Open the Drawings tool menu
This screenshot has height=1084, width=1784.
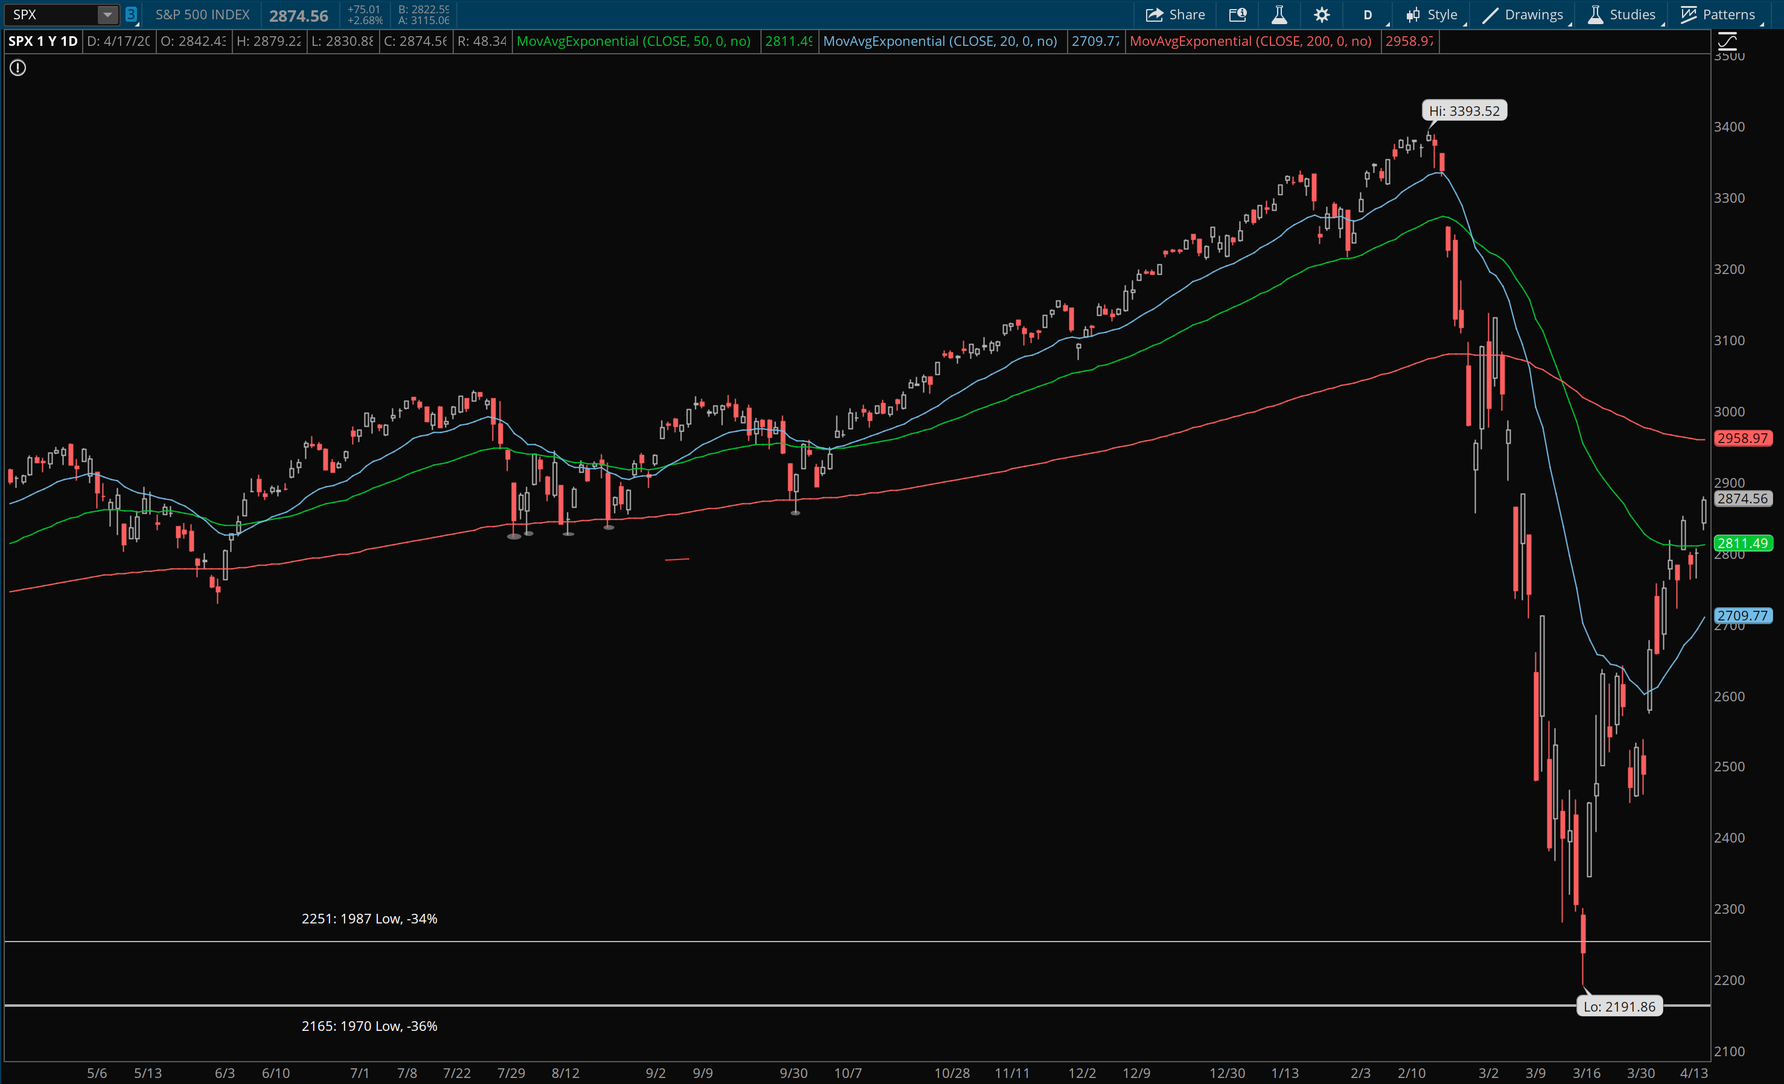click(1523, 14)
